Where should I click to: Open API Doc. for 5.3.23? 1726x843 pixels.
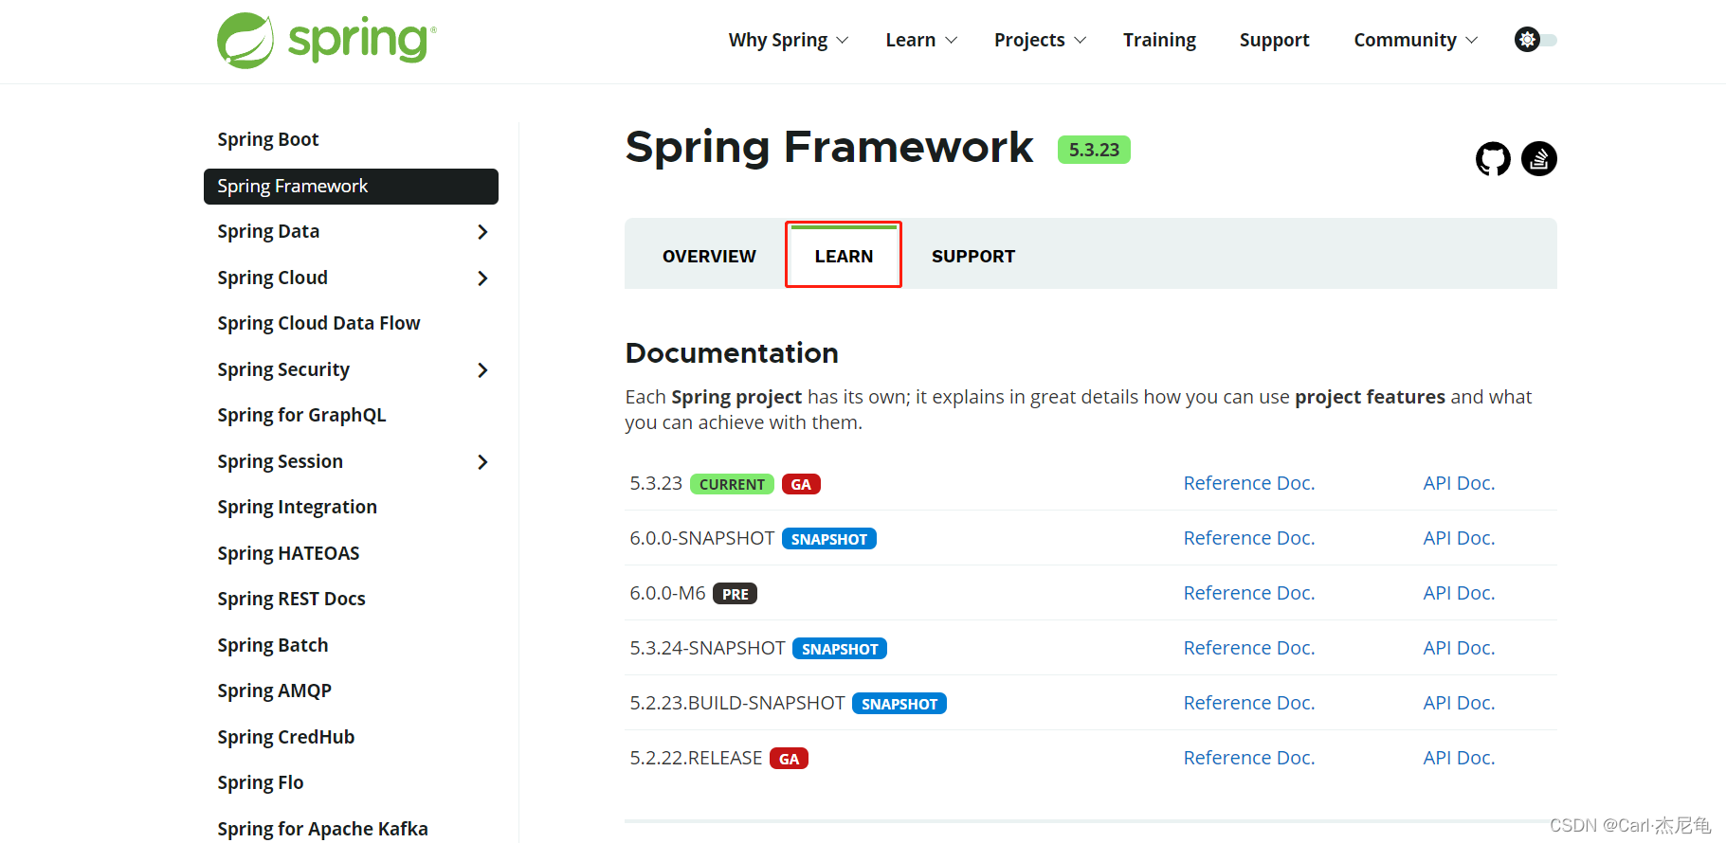click(x=1459, y=483)
